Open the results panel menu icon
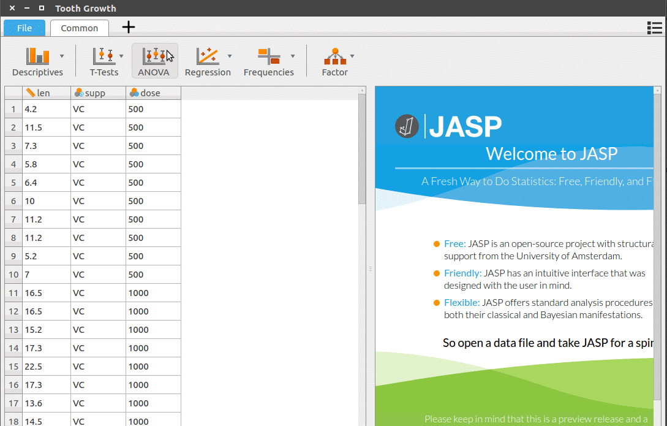 tap(654, 28)
